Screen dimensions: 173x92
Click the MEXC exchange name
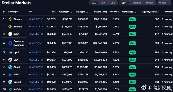point(17,75)
